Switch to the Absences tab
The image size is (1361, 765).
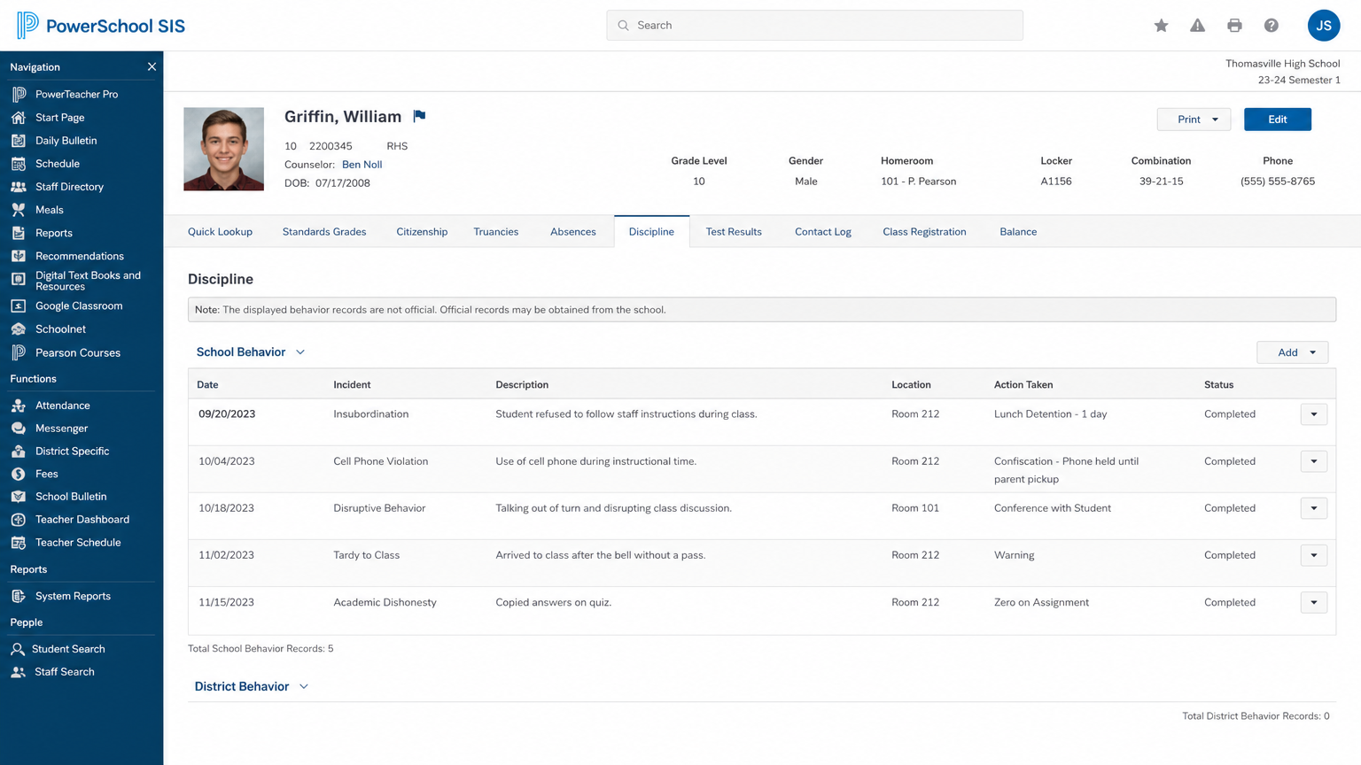pos(572,232)
